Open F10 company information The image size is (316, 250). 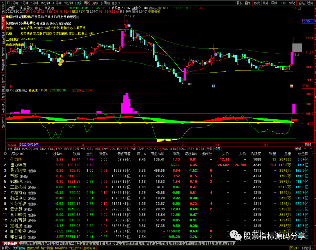283,3
